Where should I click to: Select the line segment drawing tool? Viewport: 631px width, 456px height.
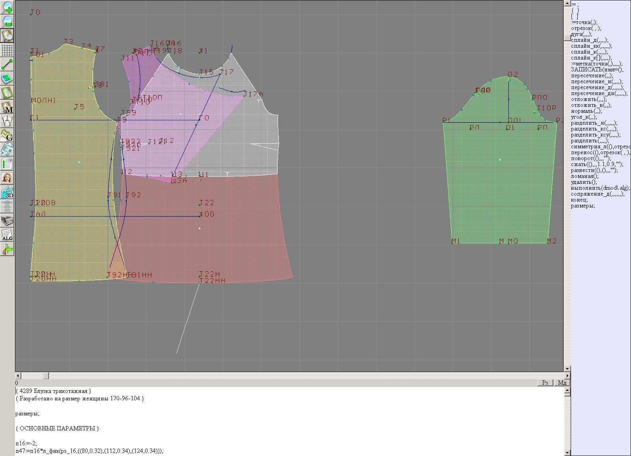tap(7, 64)
